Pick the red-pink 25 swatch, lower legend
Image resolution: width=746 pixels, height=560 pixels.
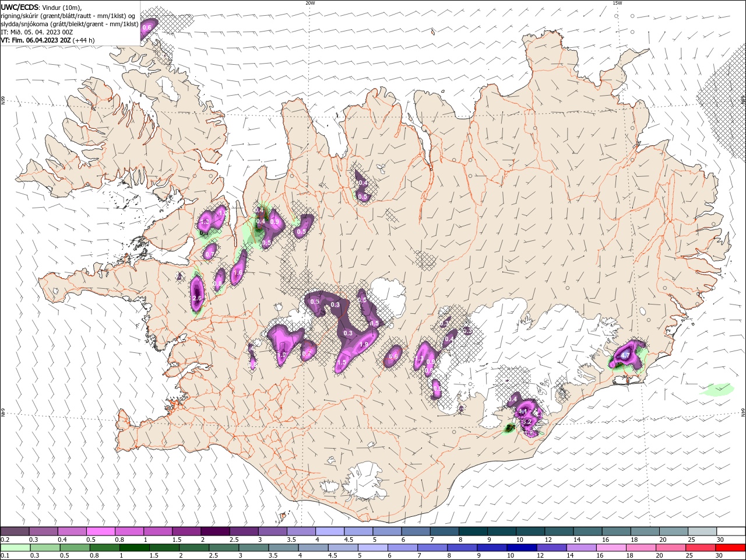pos(701,548)
